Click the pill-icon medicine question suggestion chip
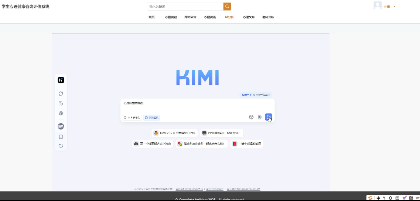This screenshot has width=420, height=201. [x=201, y=144]
